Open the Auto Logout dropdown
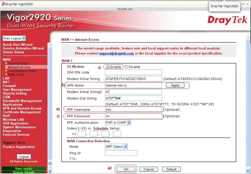This screenshot has width=251, height=174. (x=14, y=38)
